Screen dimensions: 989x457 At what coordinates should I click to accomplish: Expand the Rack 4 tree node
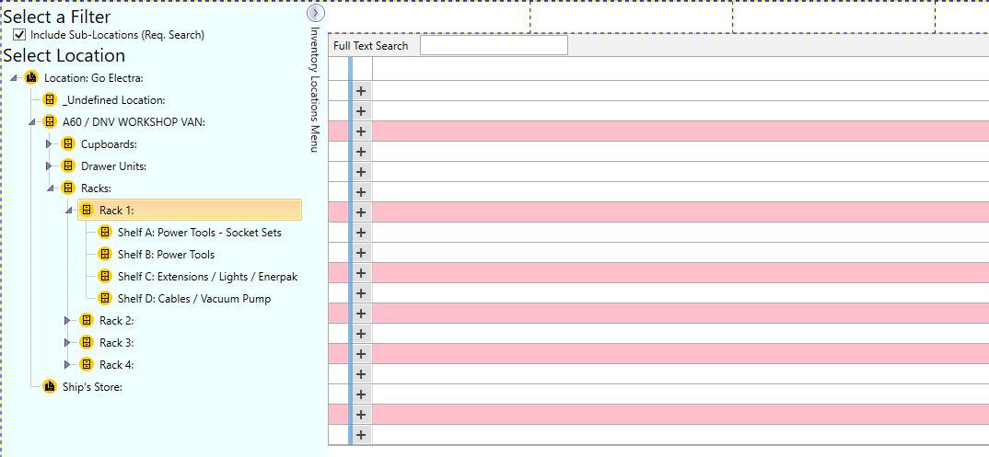click(x=68, y=364)
